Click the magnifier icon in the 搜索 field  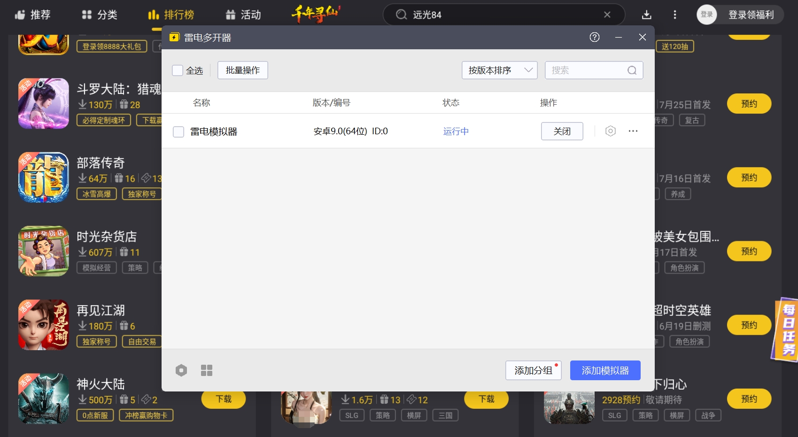632,70
